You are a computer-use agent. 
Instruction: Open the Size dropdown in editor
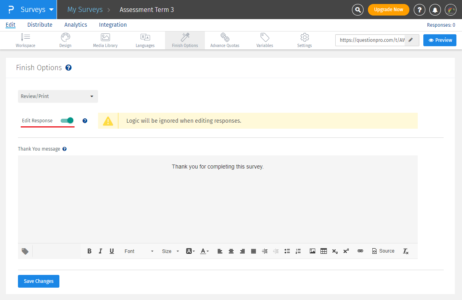tap(171, 251)
